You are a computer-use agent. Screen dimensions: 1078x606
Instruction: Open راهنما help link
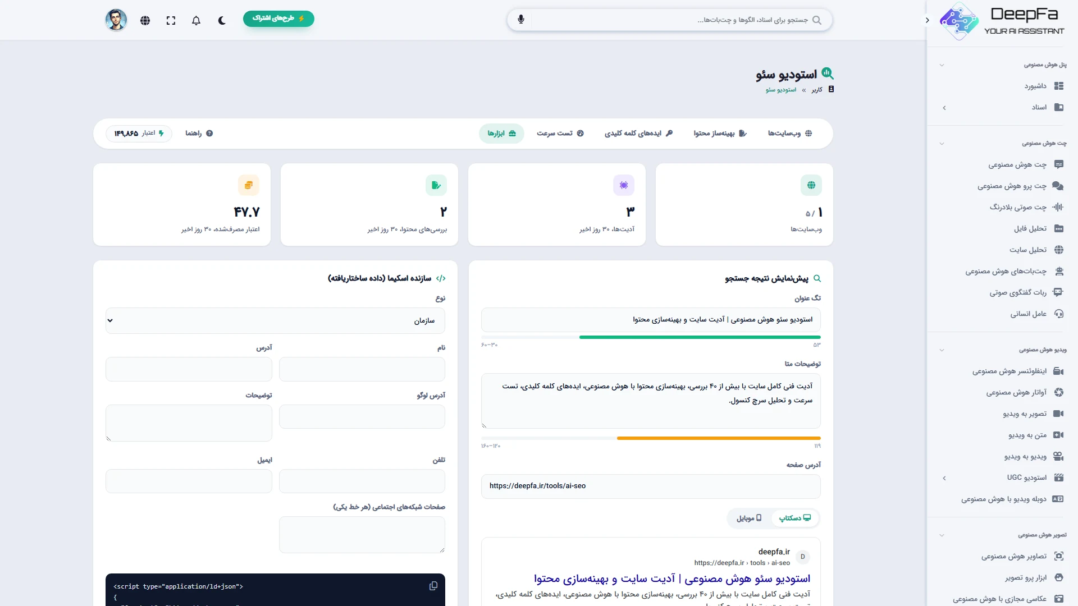click(199, 134)
